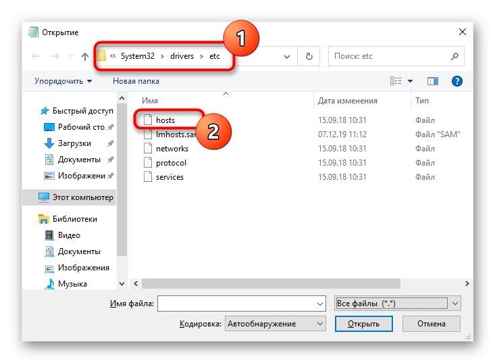
Task: Expand the Имя файла dropdown arrow
Action: click(320, 304)
